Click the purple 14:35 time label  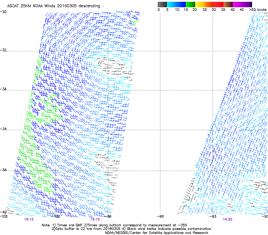pos(228,219)
